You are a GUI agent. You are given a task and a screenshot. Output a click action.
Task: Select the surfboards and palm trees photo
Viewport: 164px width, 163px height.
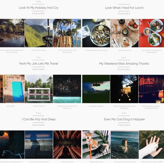click(67, 33)
